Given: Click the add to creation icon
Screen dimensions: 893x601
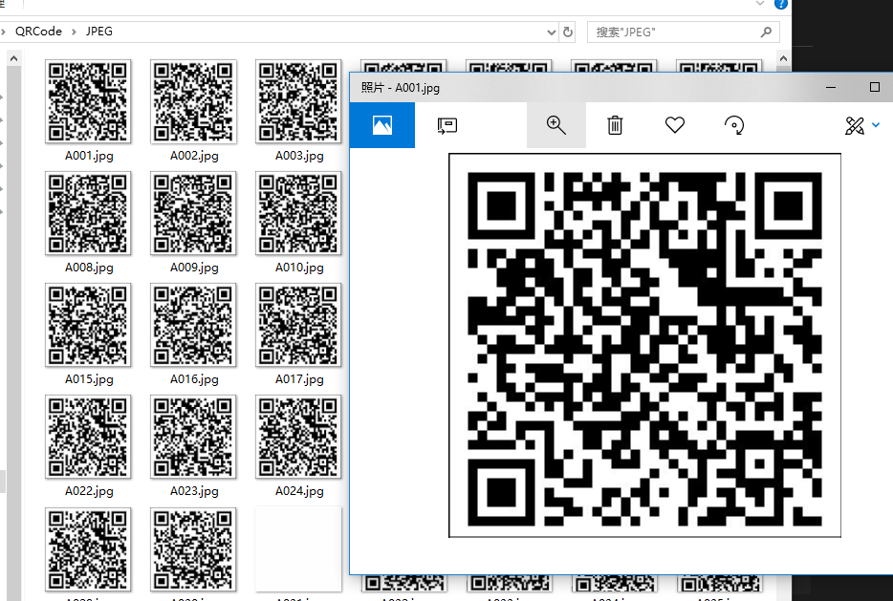Looking at the screenshot, I should (x=446, y=125).
